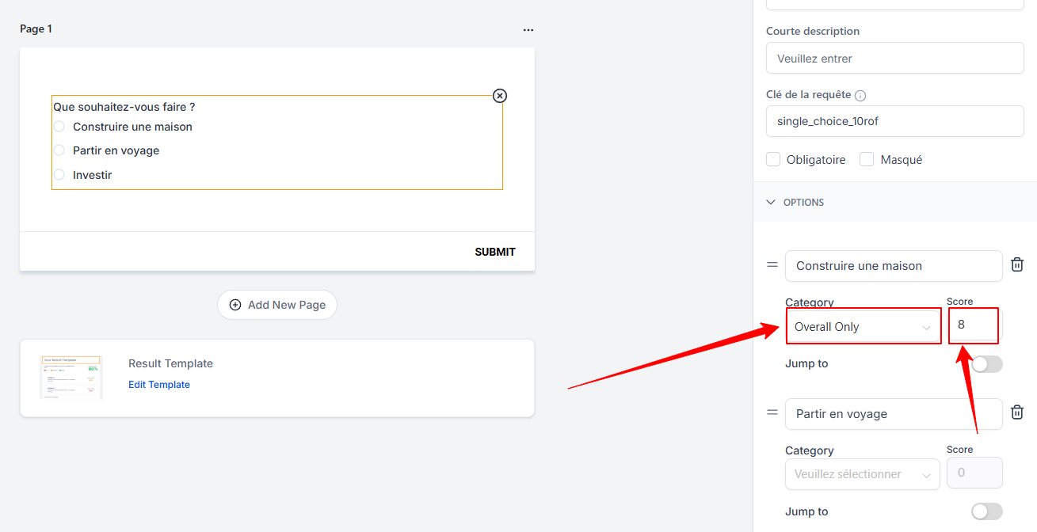Open the Overall Only category dropdown
Screen dimensions: 1037x532
click(x=864, y=326)
